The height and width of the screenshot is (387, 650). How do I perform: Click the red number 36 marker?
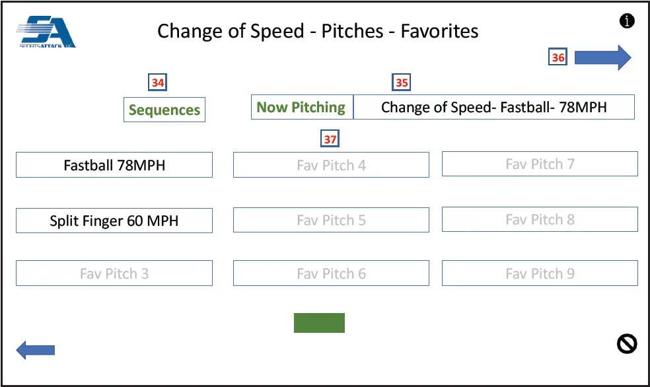pos(558,57)
